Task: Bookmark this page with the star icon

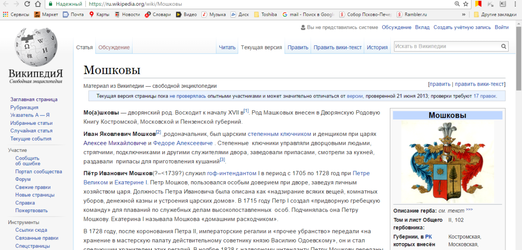Action: click(466, 4)
